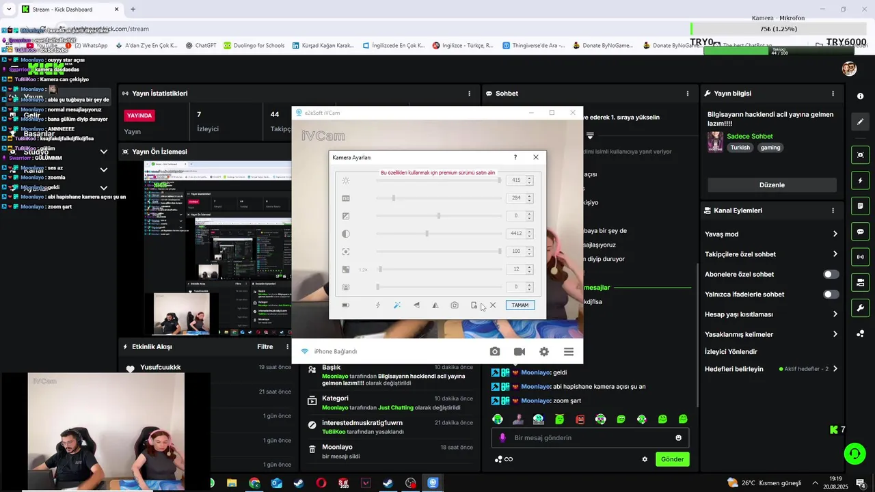Viewport: 875px width, 492px height.
Task: Click the green support headset button
Action: coord(854,454)
